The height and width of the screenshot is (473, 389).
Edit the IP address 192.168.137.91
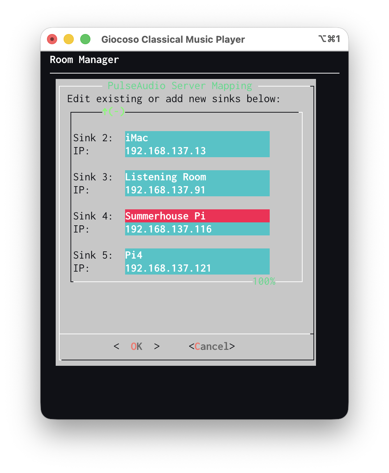click(x=197, y=190)
